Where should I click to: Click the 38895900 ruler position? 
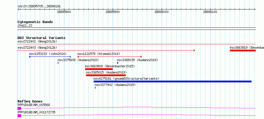coord(112,12)
